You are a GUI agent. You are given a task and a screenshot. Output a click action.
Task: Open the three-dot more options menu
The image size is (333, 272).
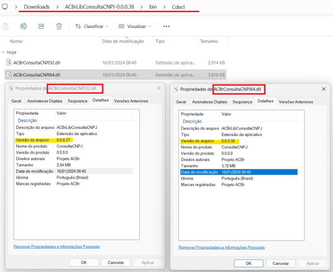pyautogui.click(x=166, y=26)
